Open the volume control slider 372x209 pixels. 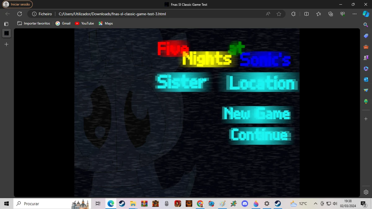point(335,203)
